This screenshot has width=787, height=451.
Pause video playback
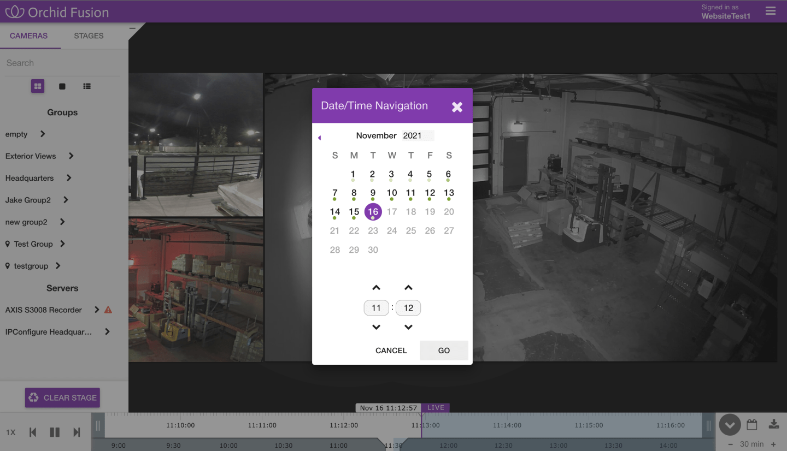[55, 432]
